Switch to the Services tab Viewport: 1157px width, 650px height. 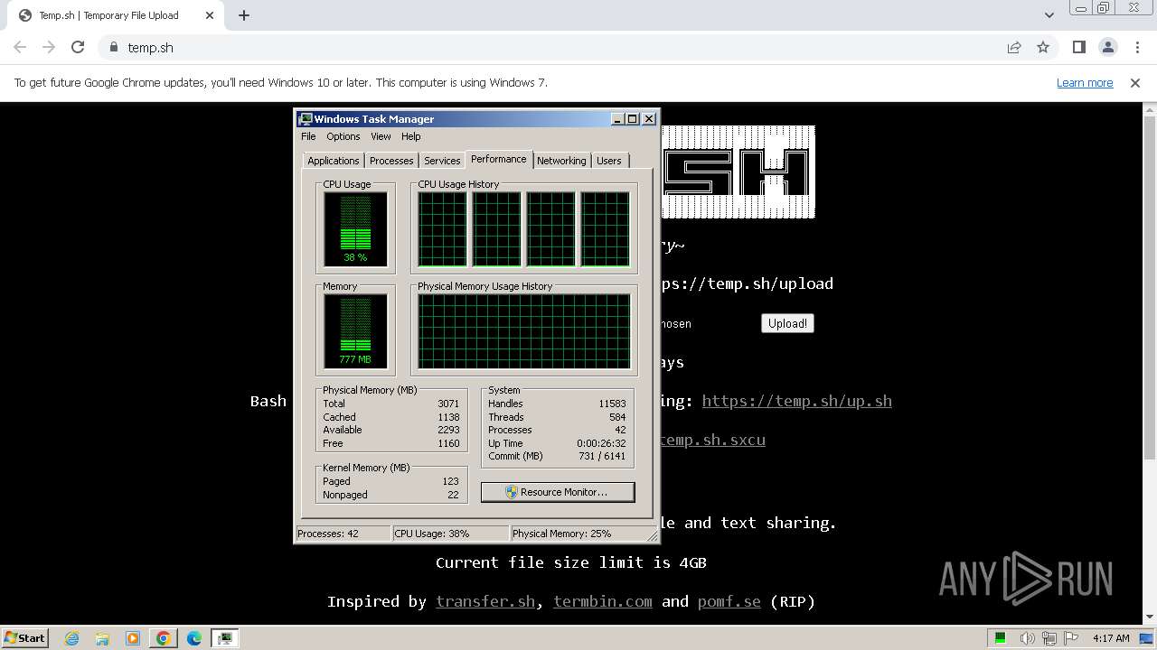pyautogui.click(x=442, y=161)
